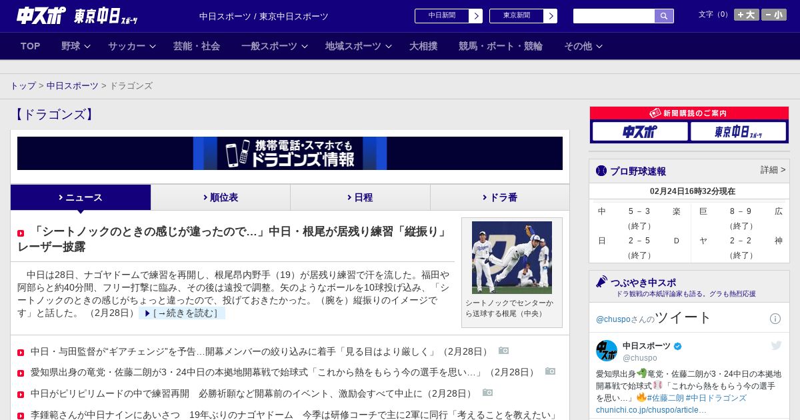Expand the 野球 navigation menu
This screenshot has width=800, height=420.
(75, 46)
